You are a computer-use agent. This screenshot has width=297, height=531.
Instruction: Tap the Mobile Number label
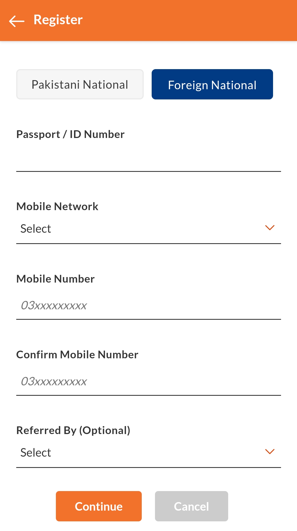click(56, 279)
